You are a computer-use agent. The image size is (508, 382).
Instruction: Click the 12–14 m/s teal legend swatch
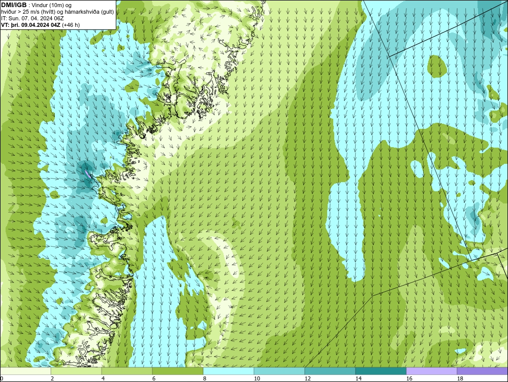tap(330, 371)
